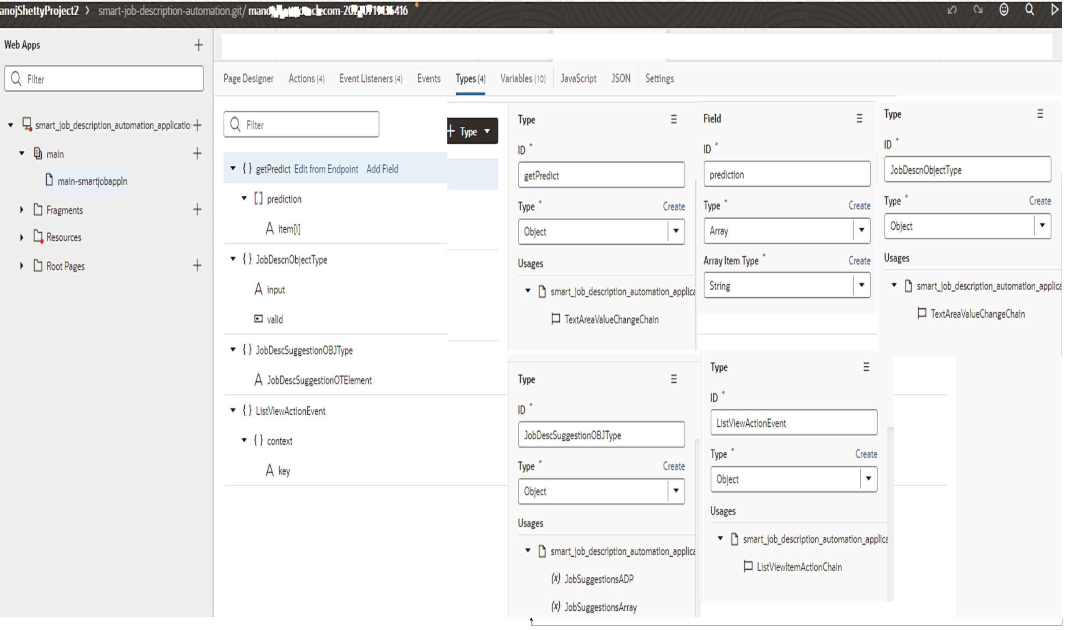Click the redo arrow icon in header
The height and width of the screenshot is (630, 1067).
[978, 10]
